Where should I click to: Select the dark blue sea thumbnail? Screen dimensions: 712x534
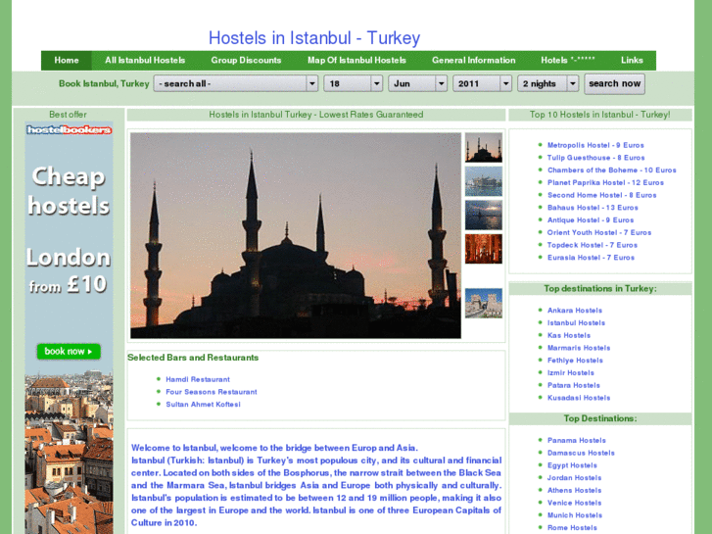coord(484,215)
